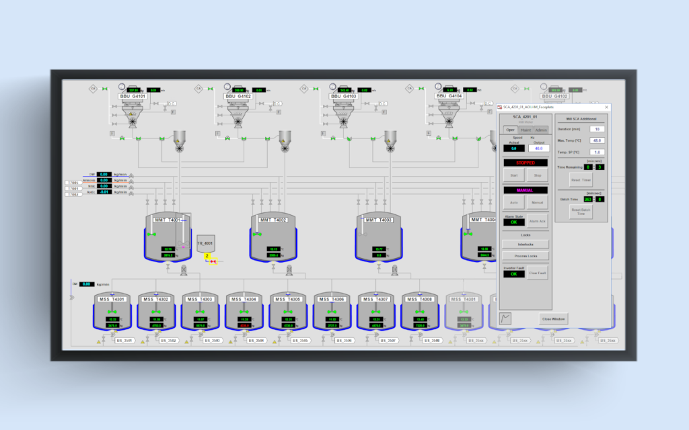Click the agitator icon on MSS T4307

(x=375, y=311)
